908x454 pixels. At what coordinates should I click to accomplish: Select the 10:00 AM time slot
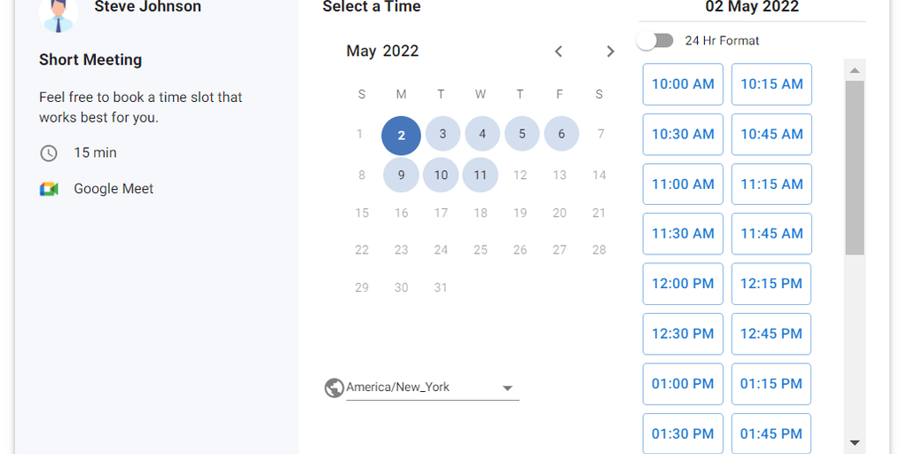[683, 84]
